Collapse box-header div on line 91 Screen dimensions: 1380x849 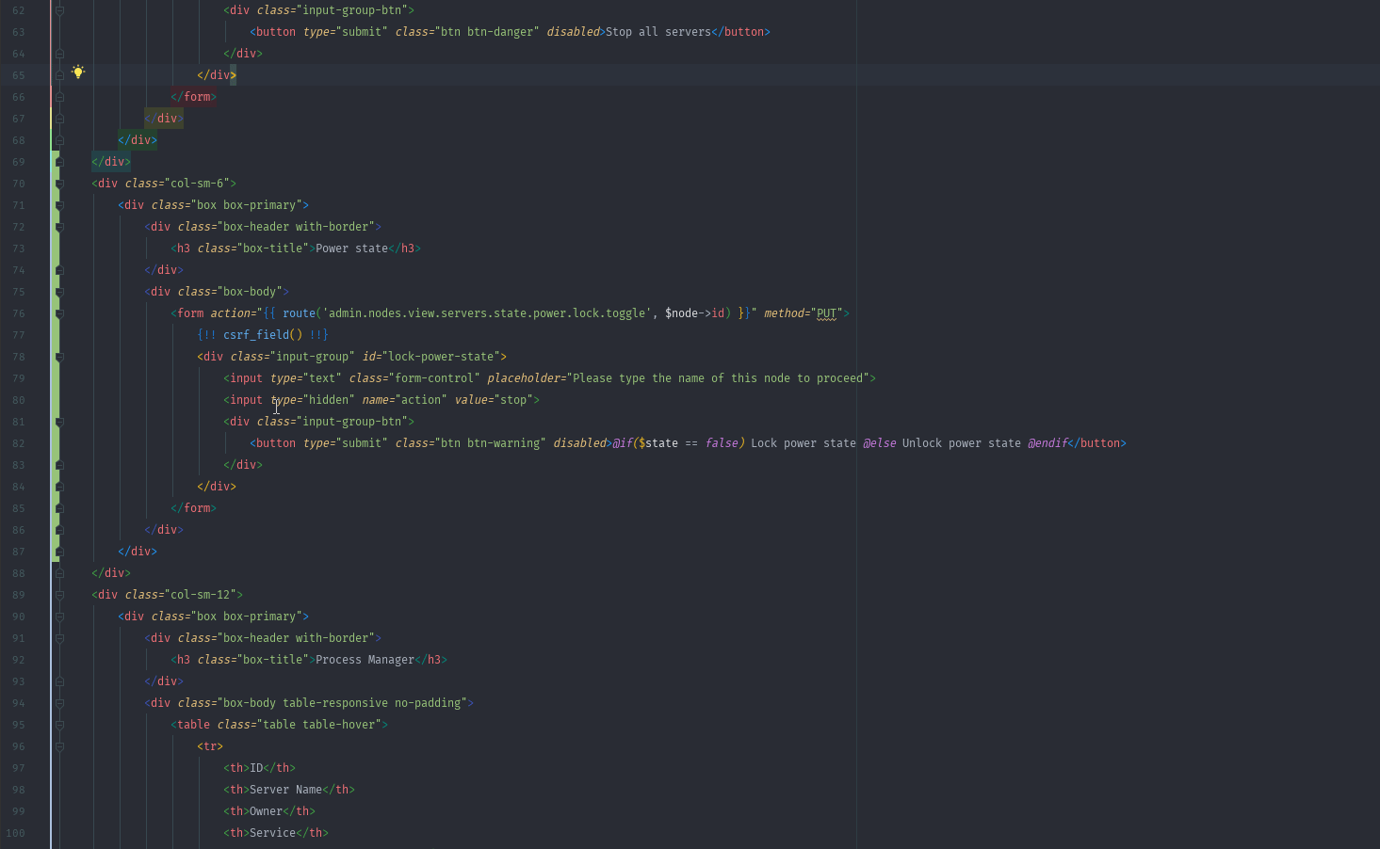pos(59,638)
